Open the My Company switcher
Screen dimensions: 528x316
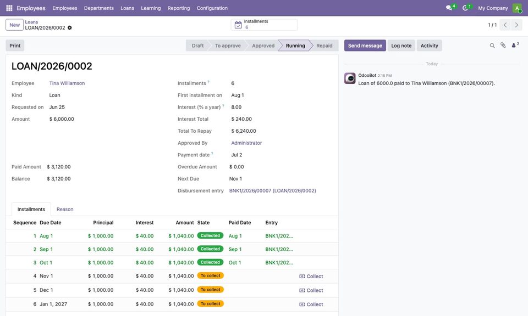tap(493, 8)
